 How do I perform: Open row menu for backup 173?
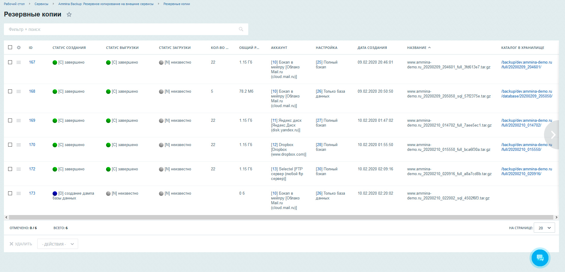tap(19, 193)
